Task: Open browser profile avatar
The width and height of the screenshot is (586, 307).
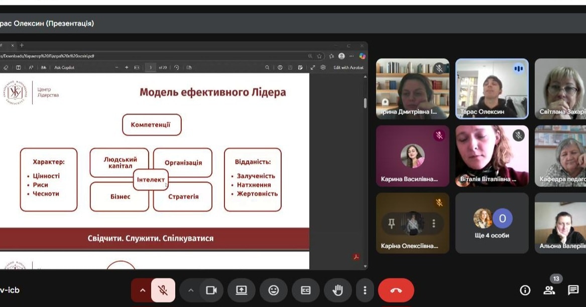Action: click(341, 56)
